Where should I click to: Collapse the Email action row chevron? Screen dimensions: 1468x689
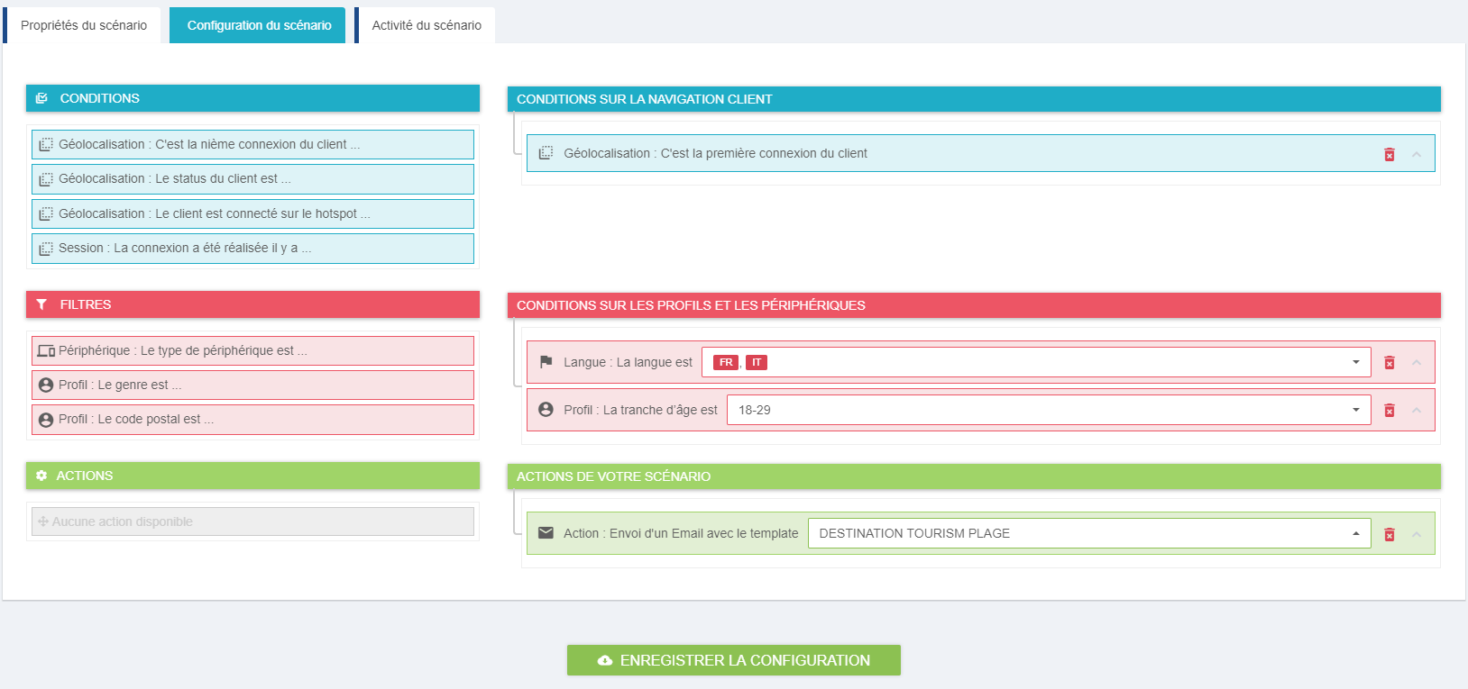[x=1416, y=535]
